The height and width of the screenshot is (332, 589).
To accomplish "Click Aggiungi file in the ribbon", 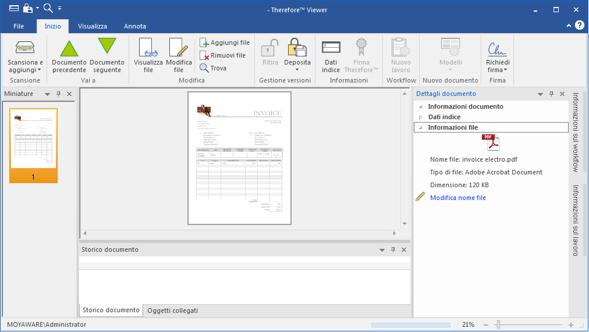I will [225, 42].
